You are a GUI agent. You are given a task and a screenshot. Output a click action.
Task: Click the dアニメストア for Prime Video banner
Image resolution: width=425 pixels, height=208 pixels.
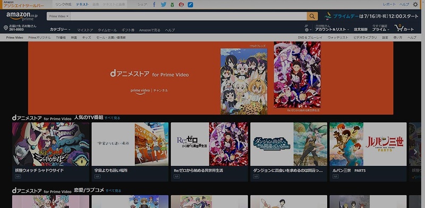pos(210,78)
